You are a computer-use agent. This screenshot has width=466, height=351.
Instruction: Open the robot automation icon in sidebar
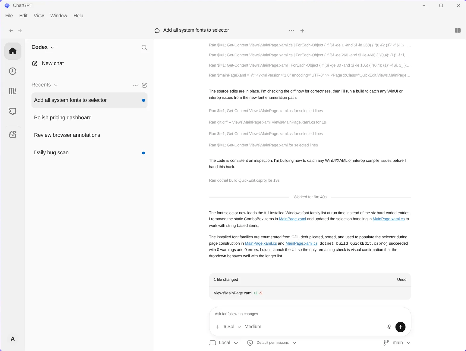click(13, 134)
